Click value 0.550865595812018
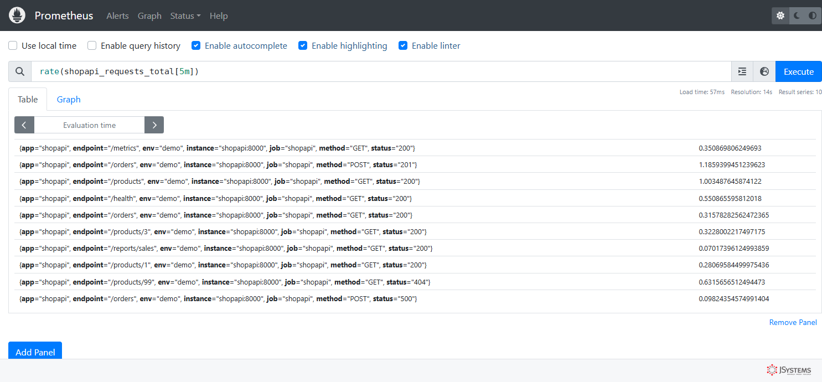This screenshot has height=382, width=822. tap(730, 198)
